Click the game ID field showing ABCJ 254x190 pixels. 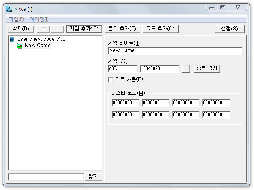123,69
